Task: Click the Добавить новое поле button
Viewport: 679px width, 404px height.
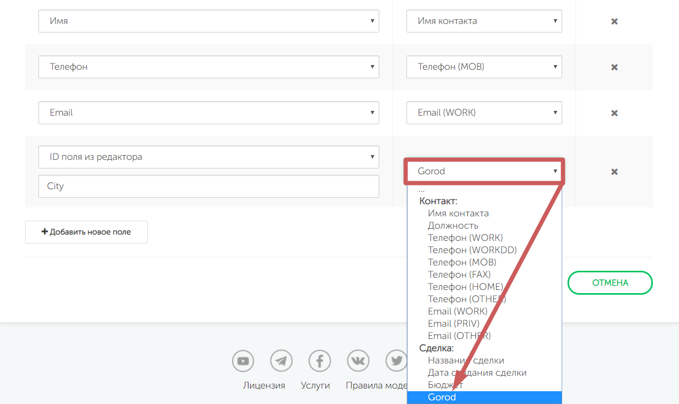Action: 86,232
